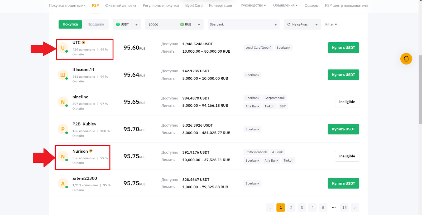
Task: Click verified badge next to UTC
Action: [x=83, y=42]
